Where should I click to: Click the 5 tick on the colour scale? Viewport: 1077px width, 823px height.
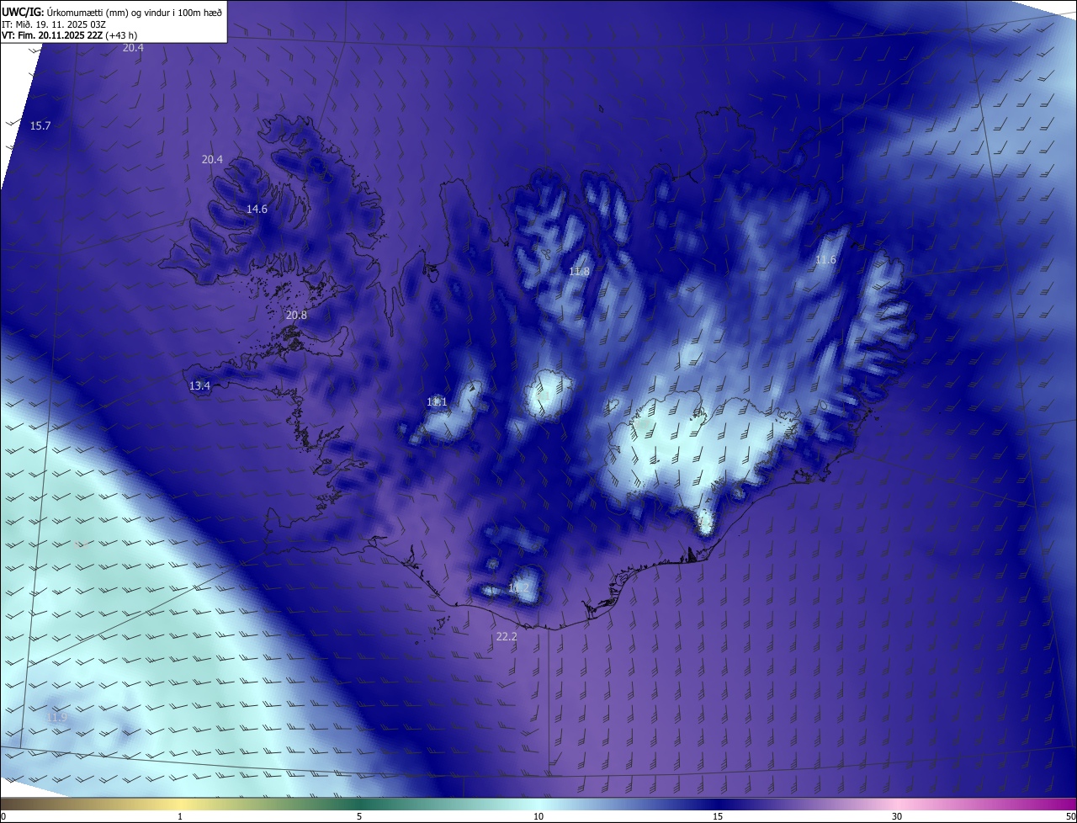coord(359,816)
